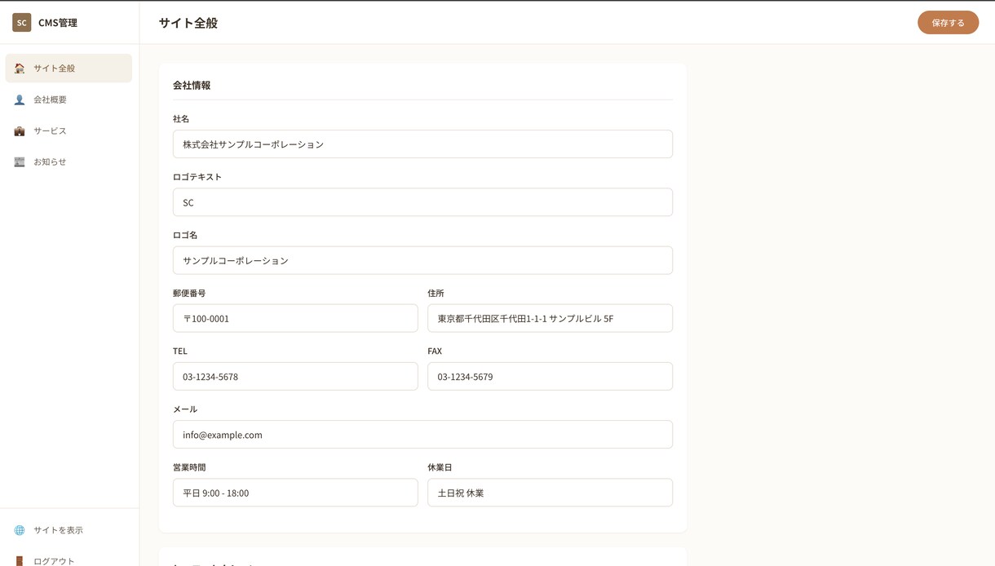
Task: Click the FAX label
Action: (x=435, y=351)
